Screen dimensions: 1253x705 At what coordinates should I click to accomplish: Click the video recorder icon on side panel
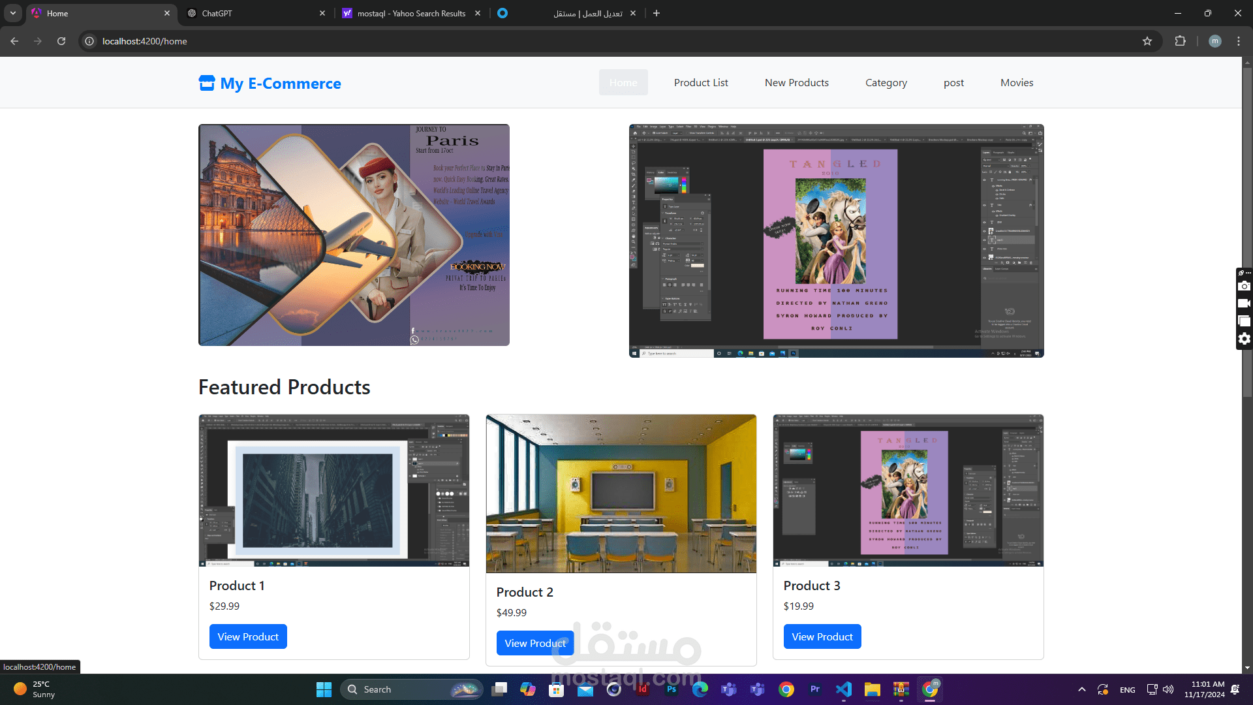1244,304
